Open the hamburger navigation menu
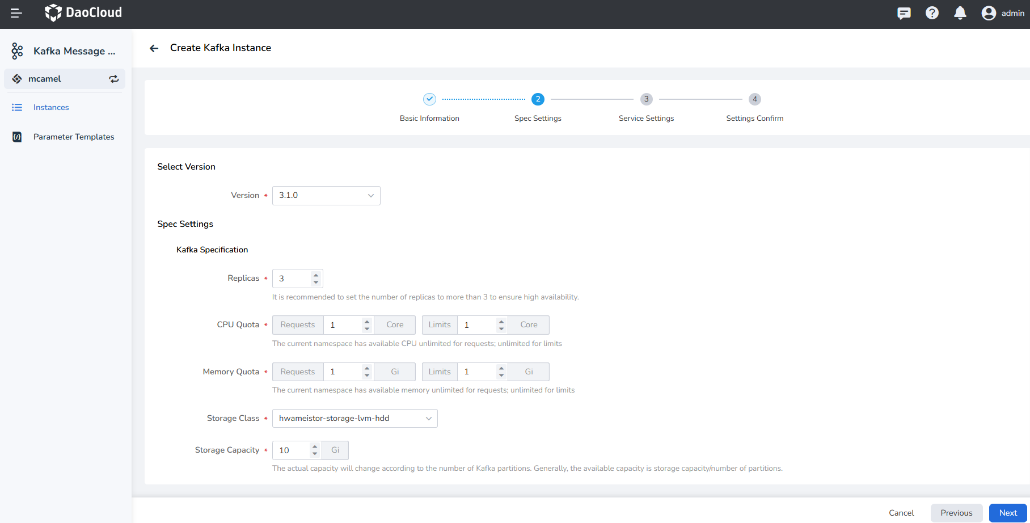 [16, 13]
